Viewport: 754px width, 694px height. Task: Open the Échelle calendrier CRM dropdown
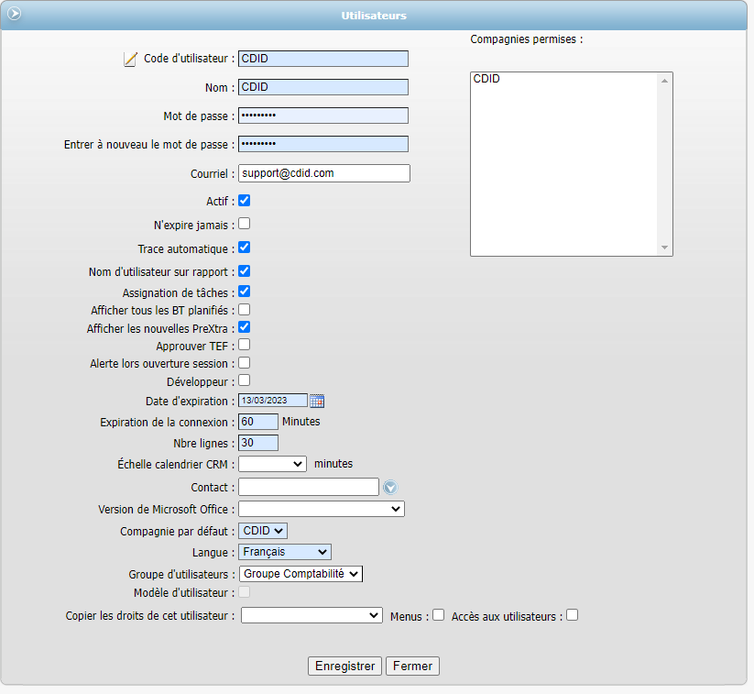coord(273,464)
